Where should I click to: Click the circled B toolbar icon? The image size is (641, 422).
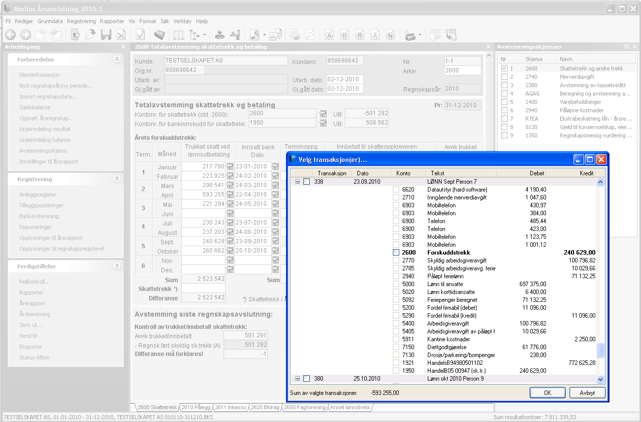click(345, 35)
